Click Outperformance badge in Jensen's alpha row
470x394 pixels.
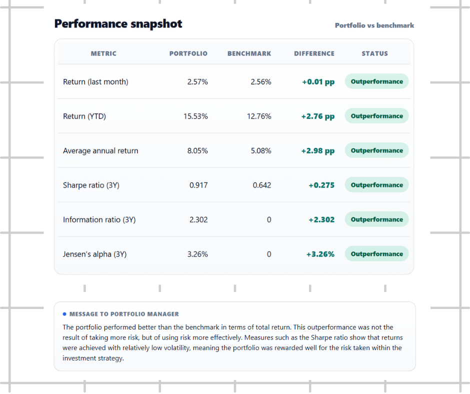click(376, 254)
